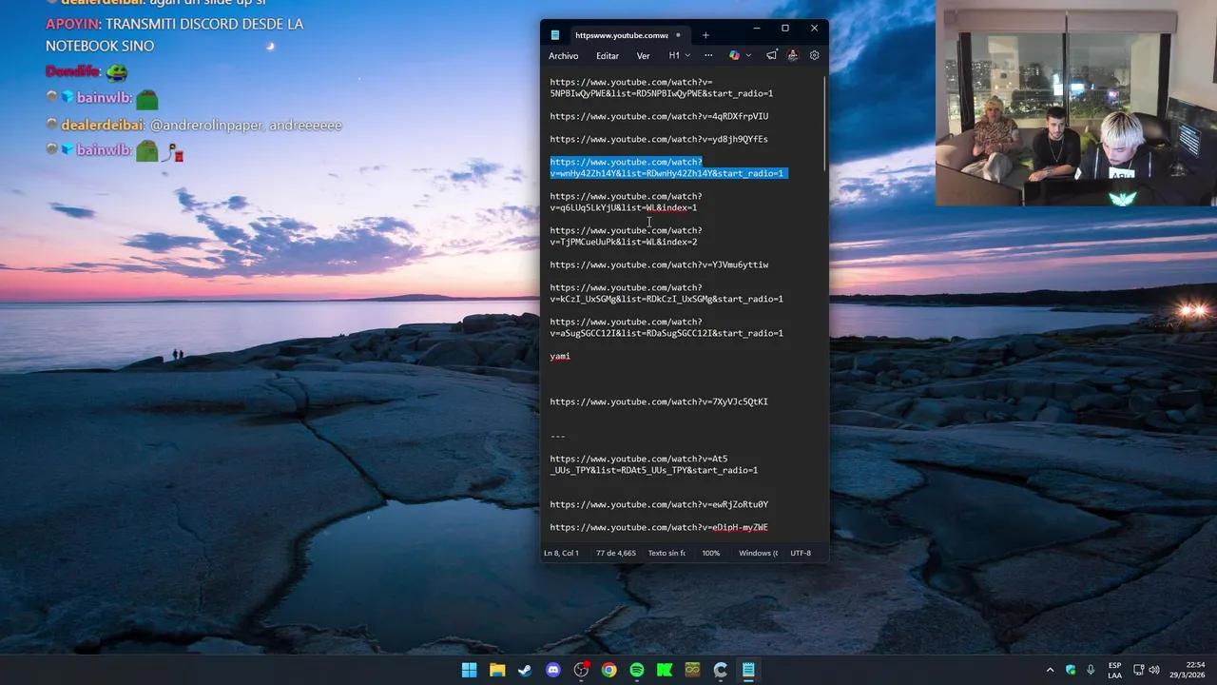Open the Copilot AI menu in Notepad

point(734,55)
